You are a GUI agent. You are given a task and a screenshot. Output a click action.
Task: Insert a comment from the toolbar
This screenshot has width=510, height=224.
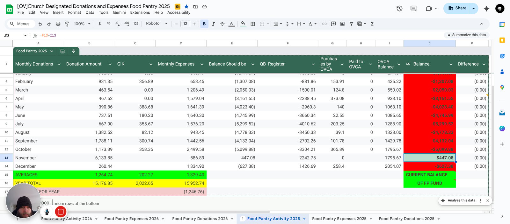point(333,24)
